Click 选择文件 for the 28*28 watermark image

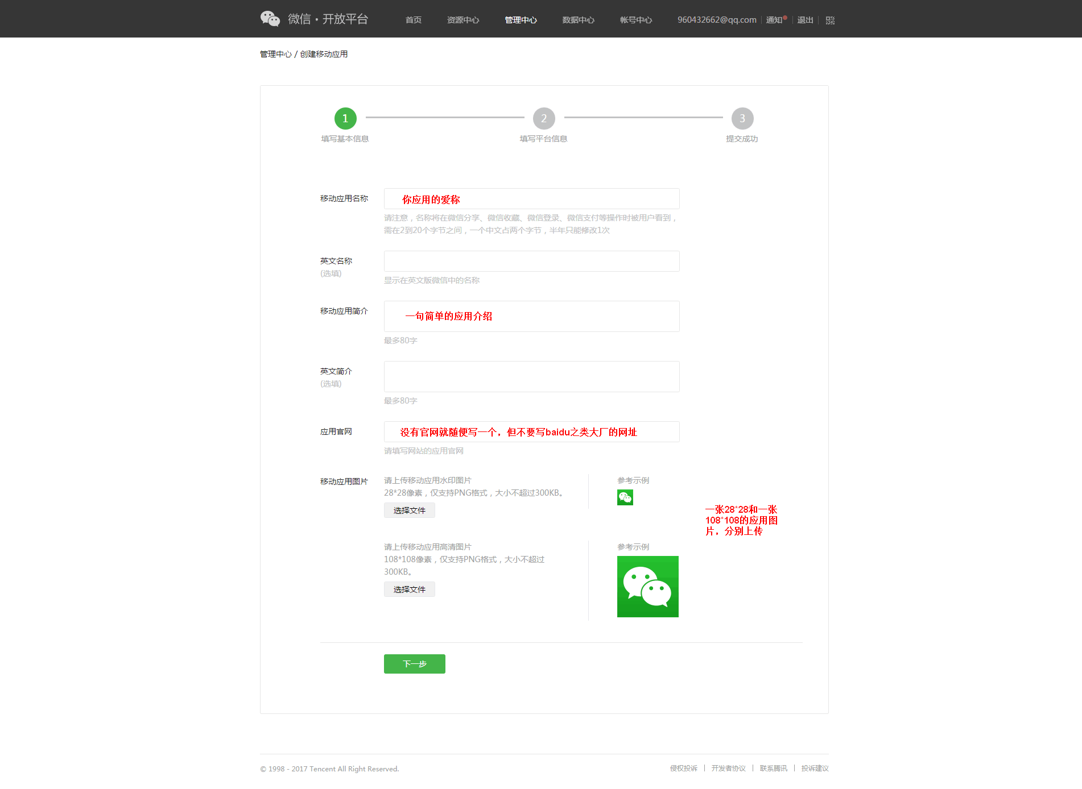tap(410, 510)
